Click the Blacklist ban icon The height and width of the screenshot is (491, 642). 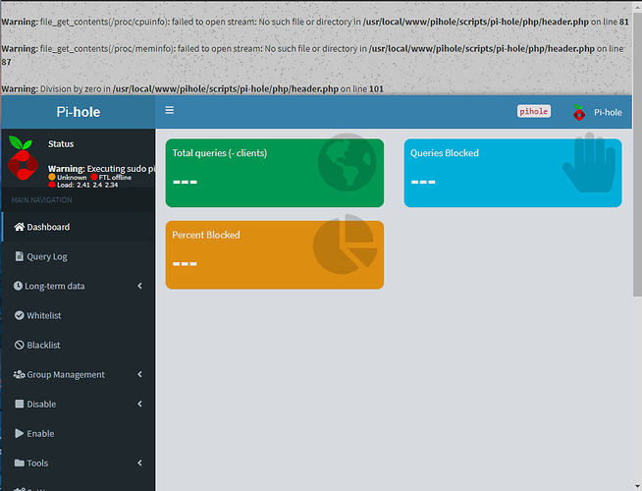click(x=19, y=345)
